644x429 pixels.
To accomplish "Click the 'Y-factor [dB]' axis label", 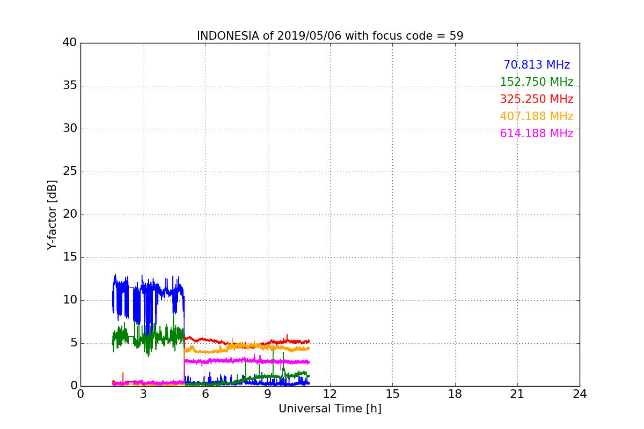I will pos(52,214).
